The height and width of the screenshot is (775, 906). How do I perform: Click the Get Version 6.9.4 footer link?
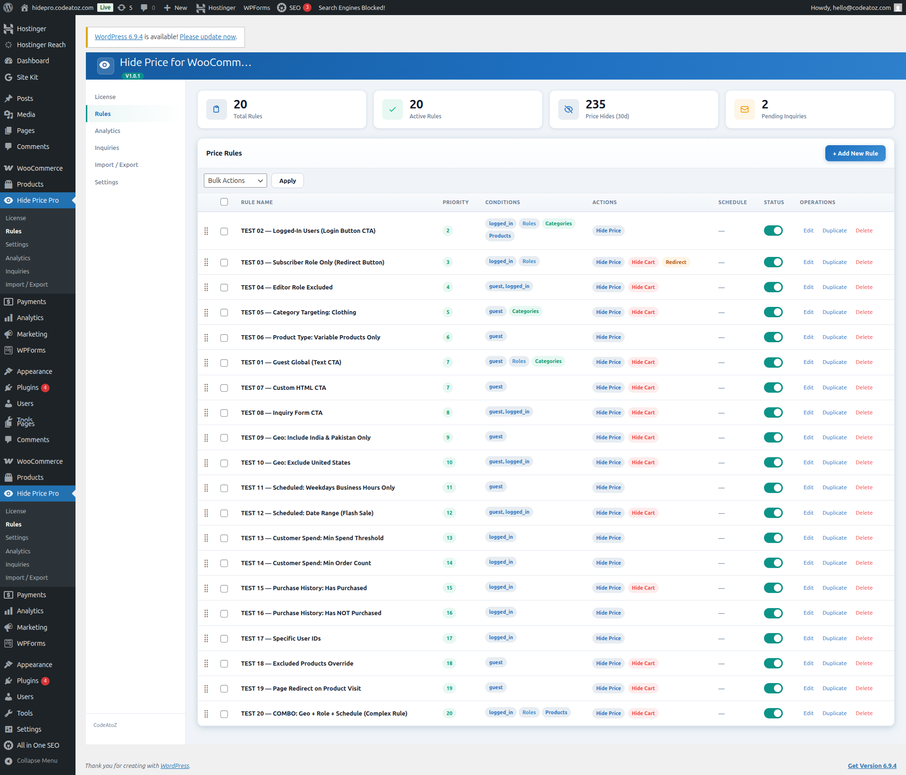pos(872,766)
